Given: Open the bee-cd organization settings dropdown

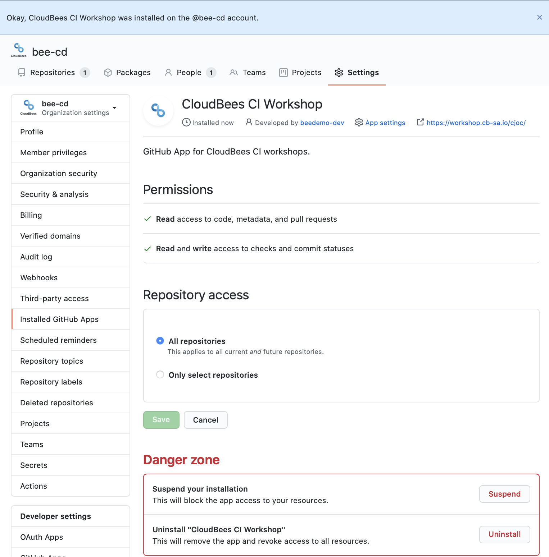Looking at the screenshot, I should (114, 107).
